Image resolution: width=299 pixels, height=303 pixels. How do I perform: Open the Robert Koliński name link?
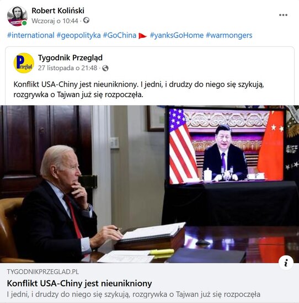click(58, 10)
